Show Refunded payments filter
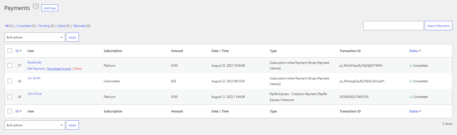Screen dimensions: 457x135 [80, 26]
